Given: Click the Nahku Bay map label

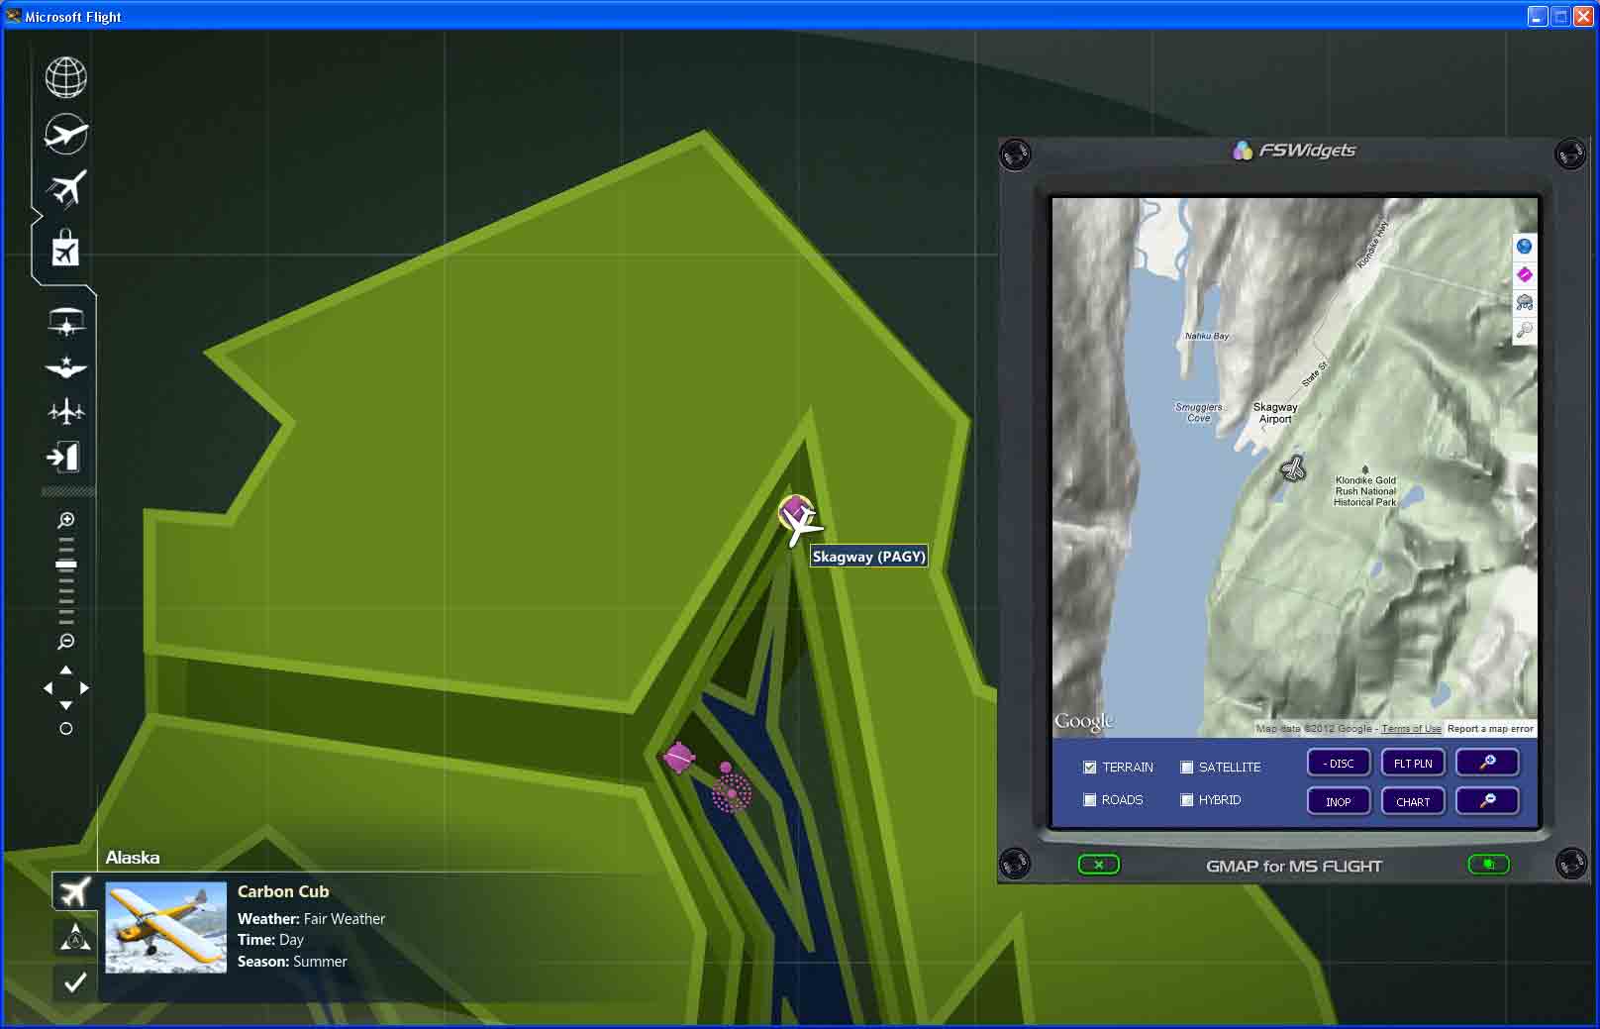Looking at the screenshot, I should click(x=1207, y=336).
